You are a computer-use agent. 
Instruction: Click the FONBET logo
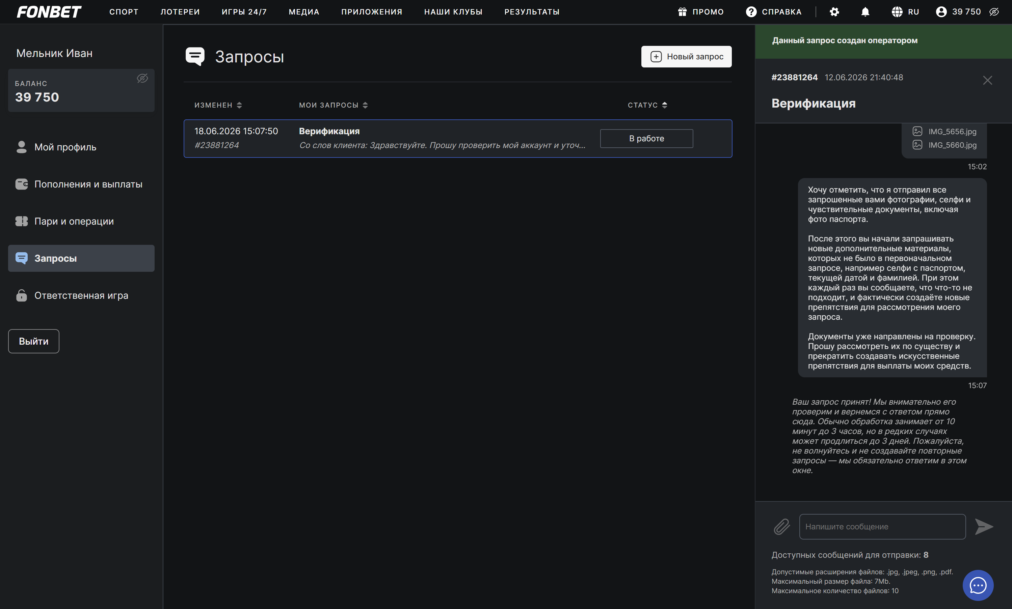pos(49,12)
